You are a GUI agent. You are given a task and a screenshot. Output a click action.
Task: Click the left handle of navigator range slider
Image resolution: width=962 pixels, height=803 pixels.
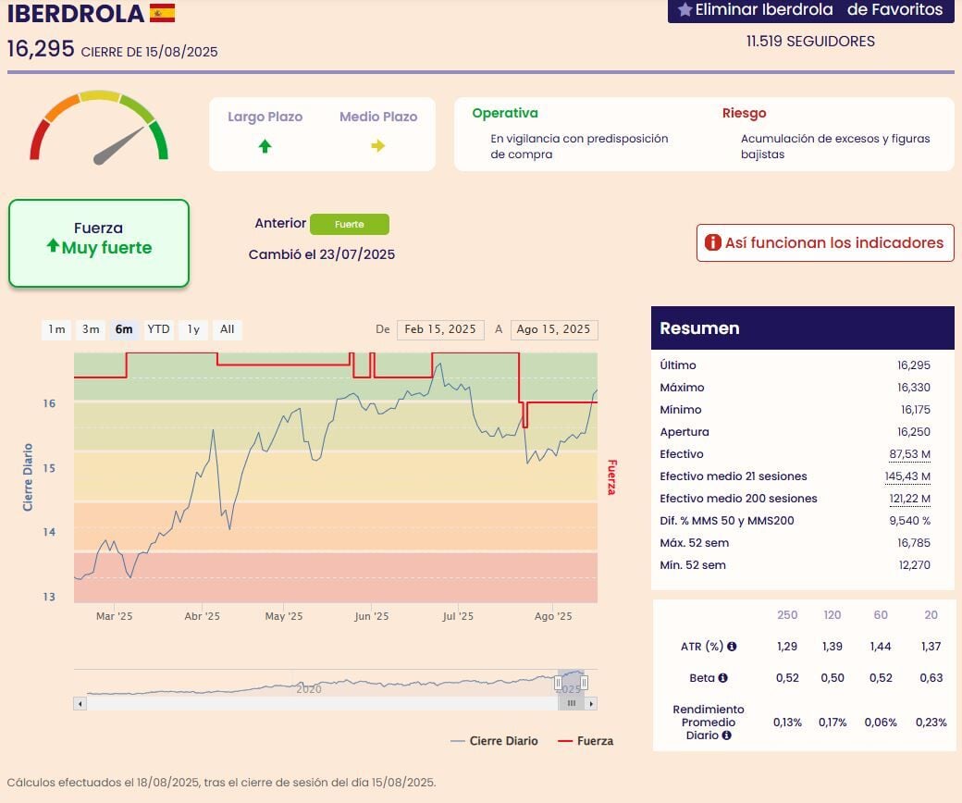click(x=558, y=683)
